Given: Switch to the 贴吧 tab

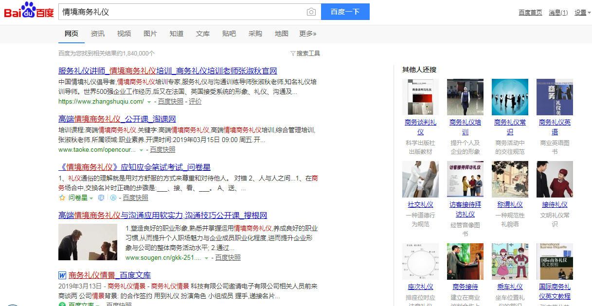Looking at the screenshot, I should 229,34.
